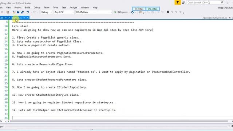Screen dimensions: 233x131
Task: Click the signed-in account name Imrez Khan
Action: click(225, 8)
